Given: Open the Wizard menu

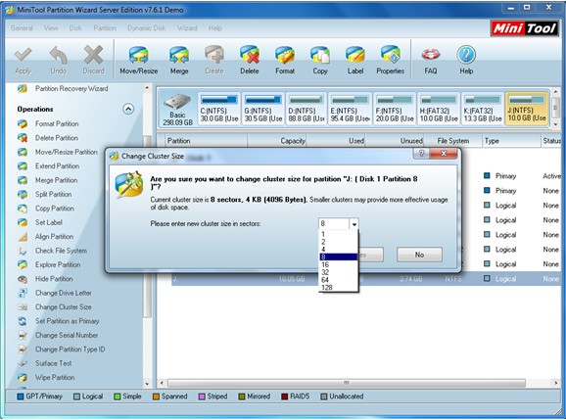Looking at the screenshot, I should [187, 28].
